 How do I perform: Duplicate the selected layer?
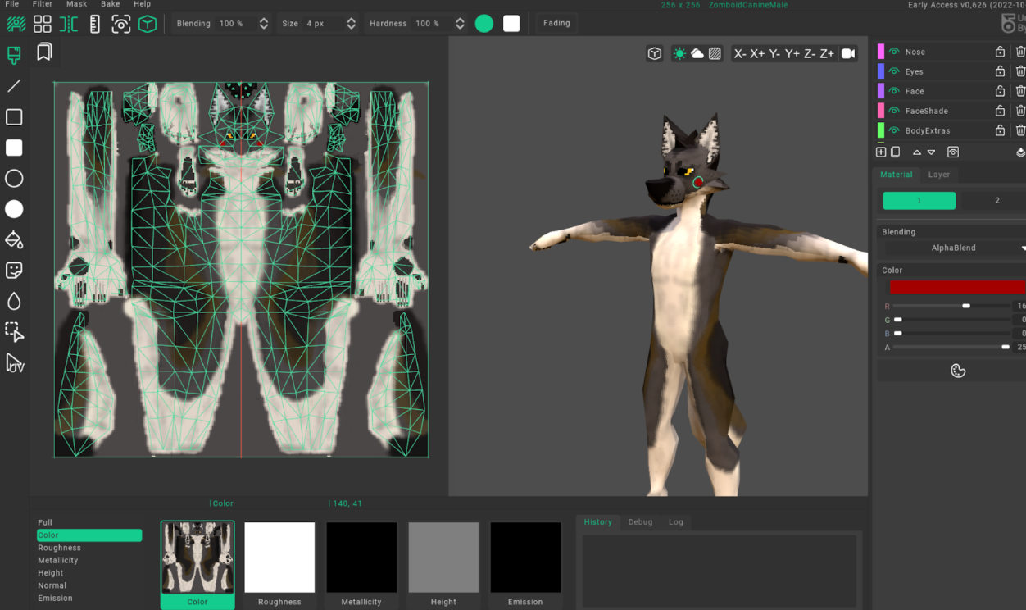tap(896, 152)
